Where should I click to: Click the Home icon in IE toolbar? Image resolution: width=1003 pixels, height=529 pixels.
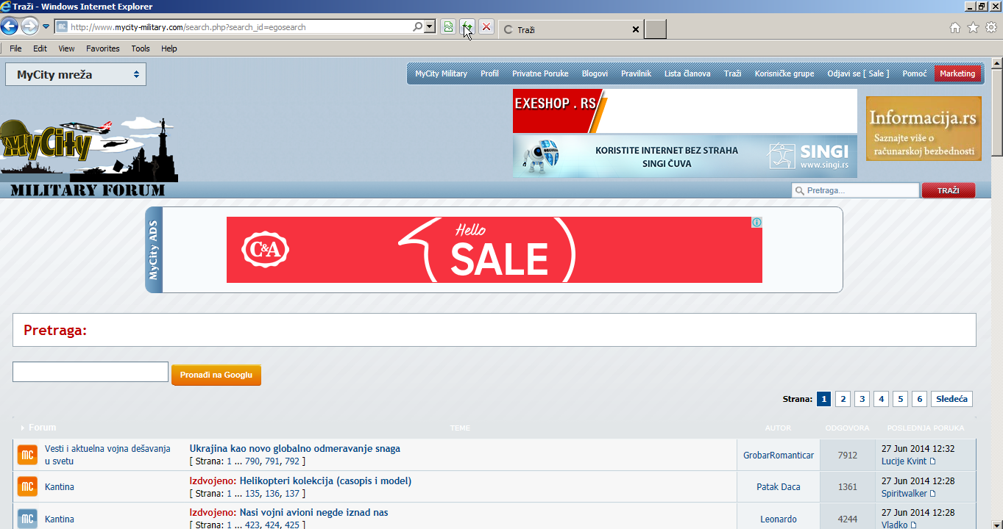(x=955, y=28)
